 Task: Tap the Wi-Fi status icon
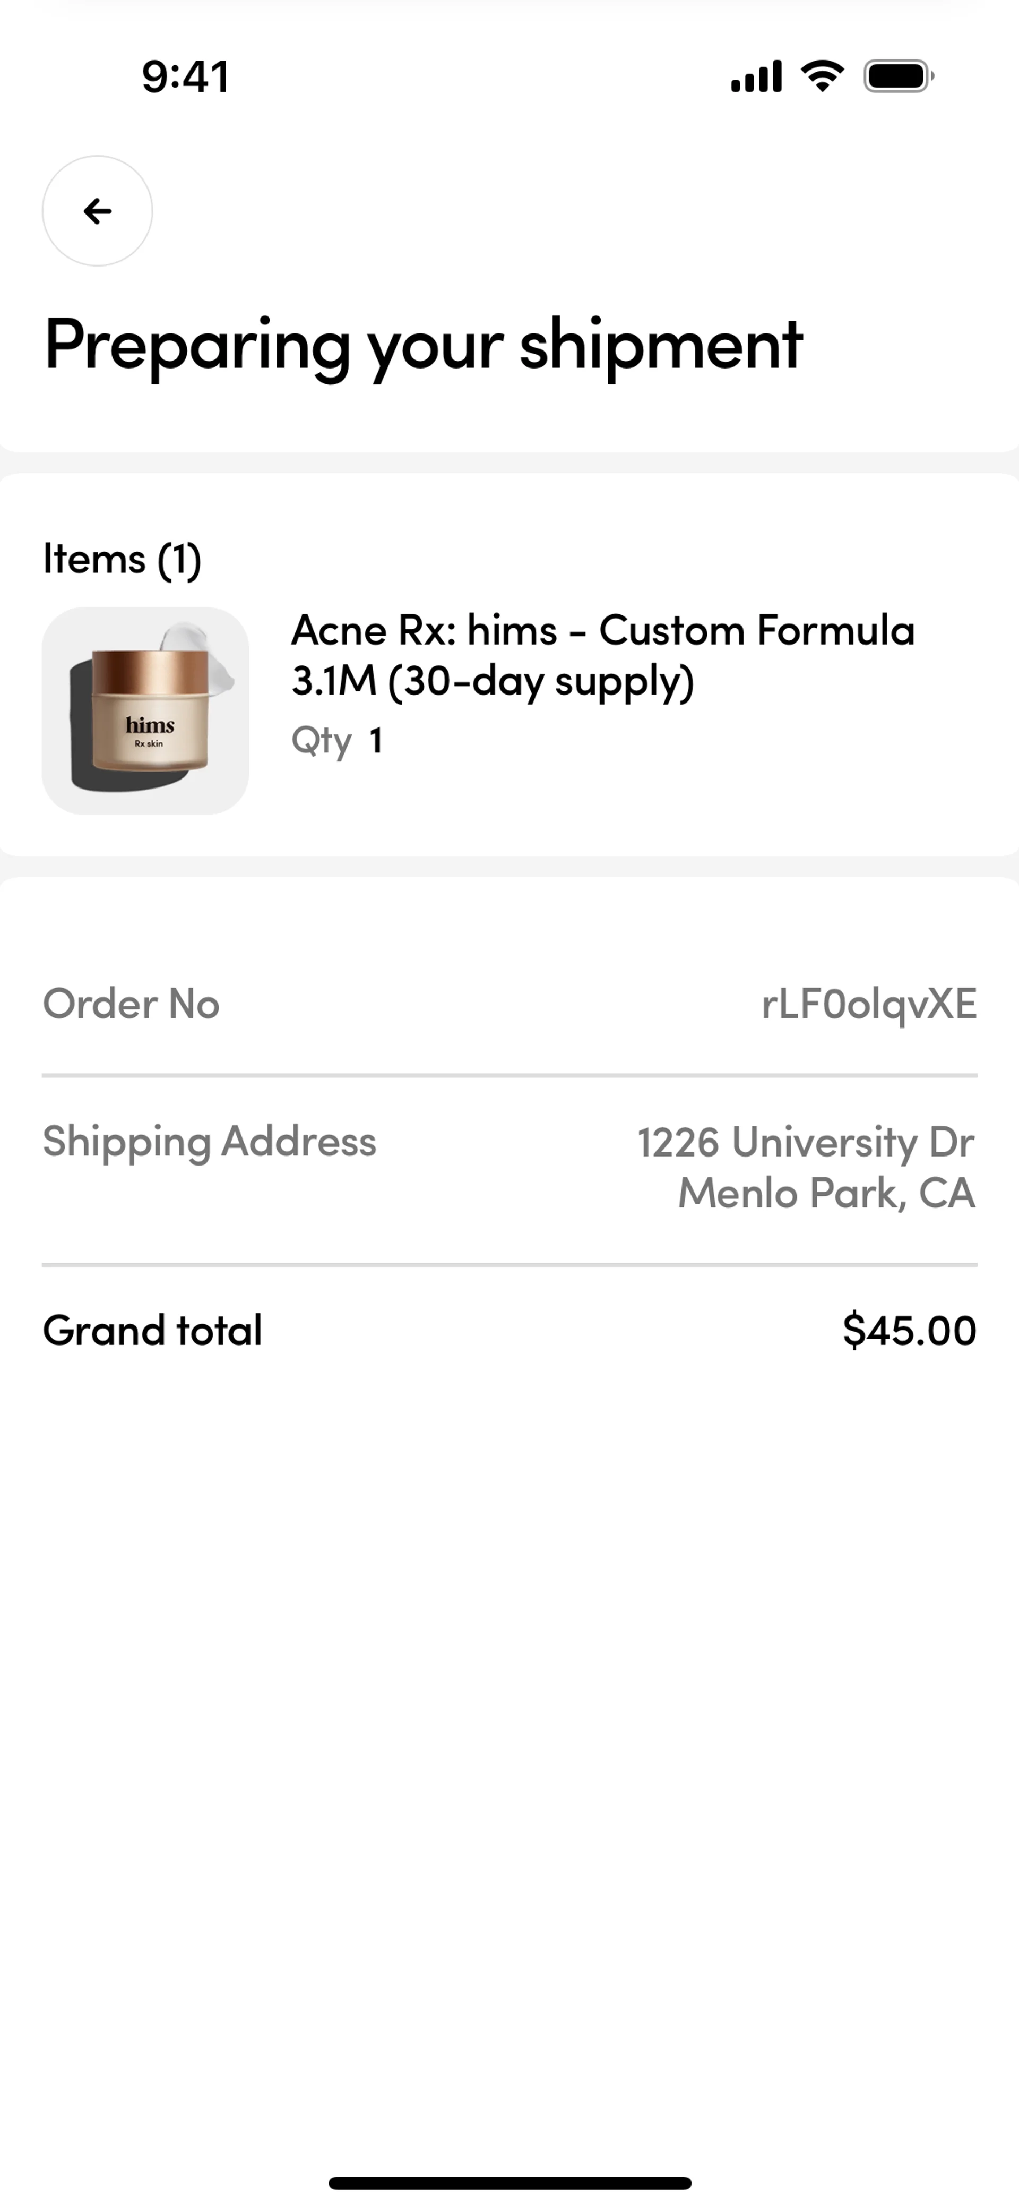(822, 76)
